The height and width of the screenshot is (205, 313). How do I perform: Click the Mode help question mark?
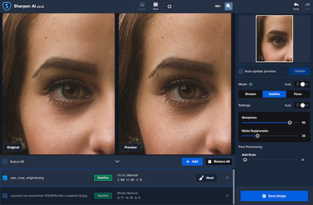click(251, 84)
